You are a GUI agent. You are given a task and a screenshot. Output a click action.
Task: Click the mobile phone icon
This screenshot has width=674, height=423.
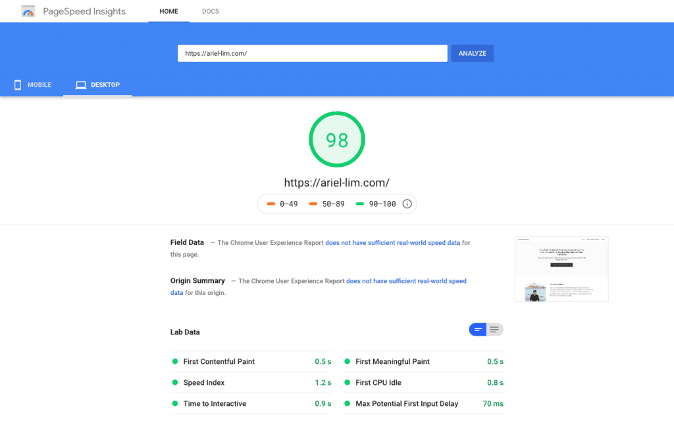pos(18,85)
